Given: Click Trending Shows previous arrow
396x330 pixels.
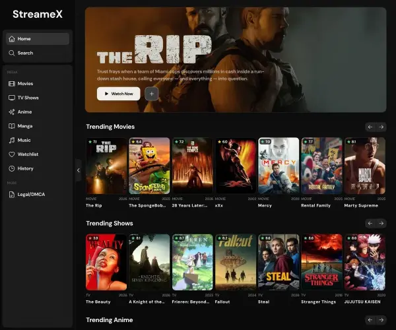Looking at the screenshot, I should [370, 224].
